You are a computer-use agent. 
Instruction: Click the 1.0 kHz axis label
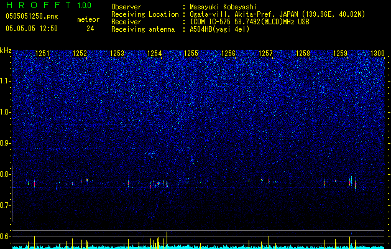pyautogui.click(x=6, y=112)
